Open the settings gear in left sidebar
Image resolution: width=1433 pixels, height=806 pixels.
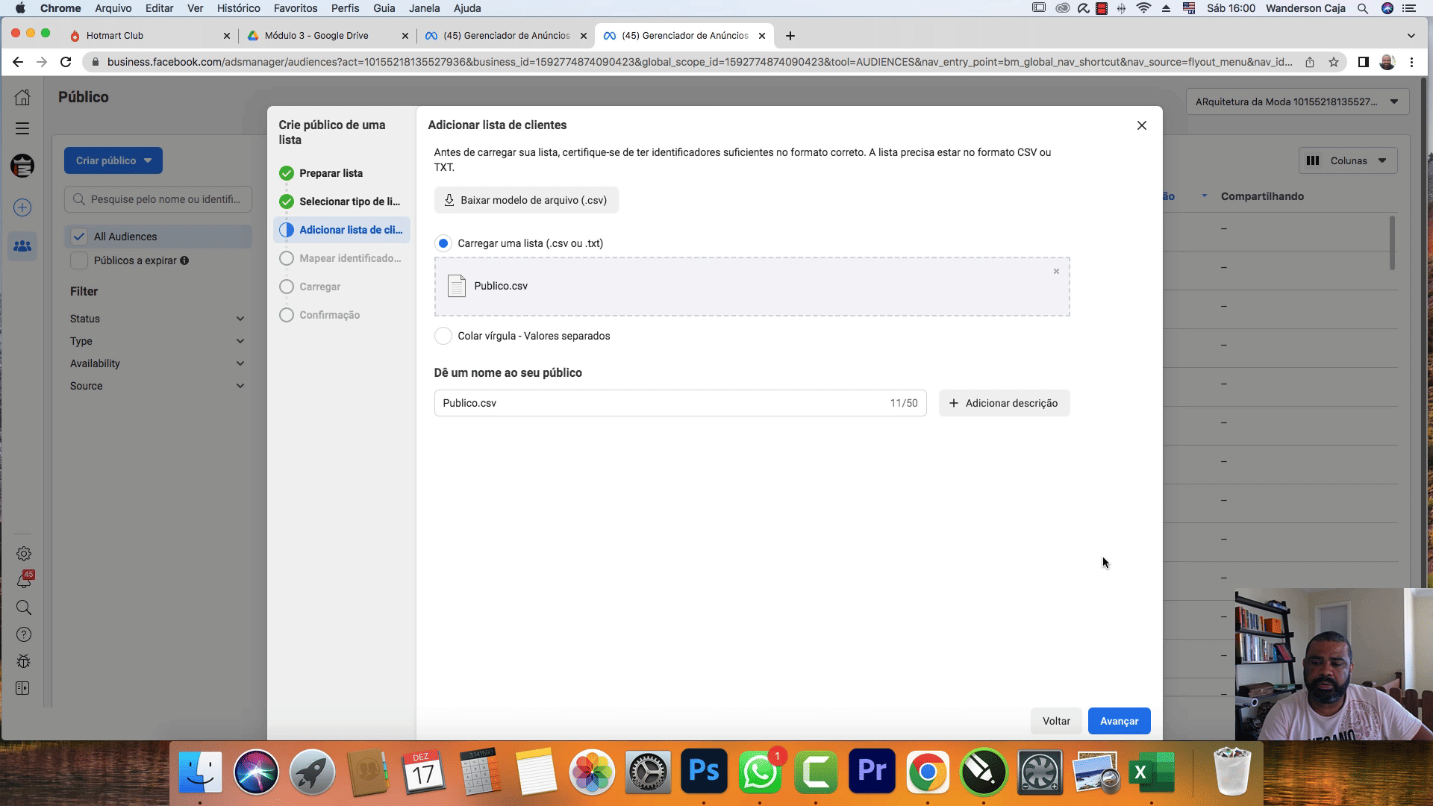(x=24, y=554)
